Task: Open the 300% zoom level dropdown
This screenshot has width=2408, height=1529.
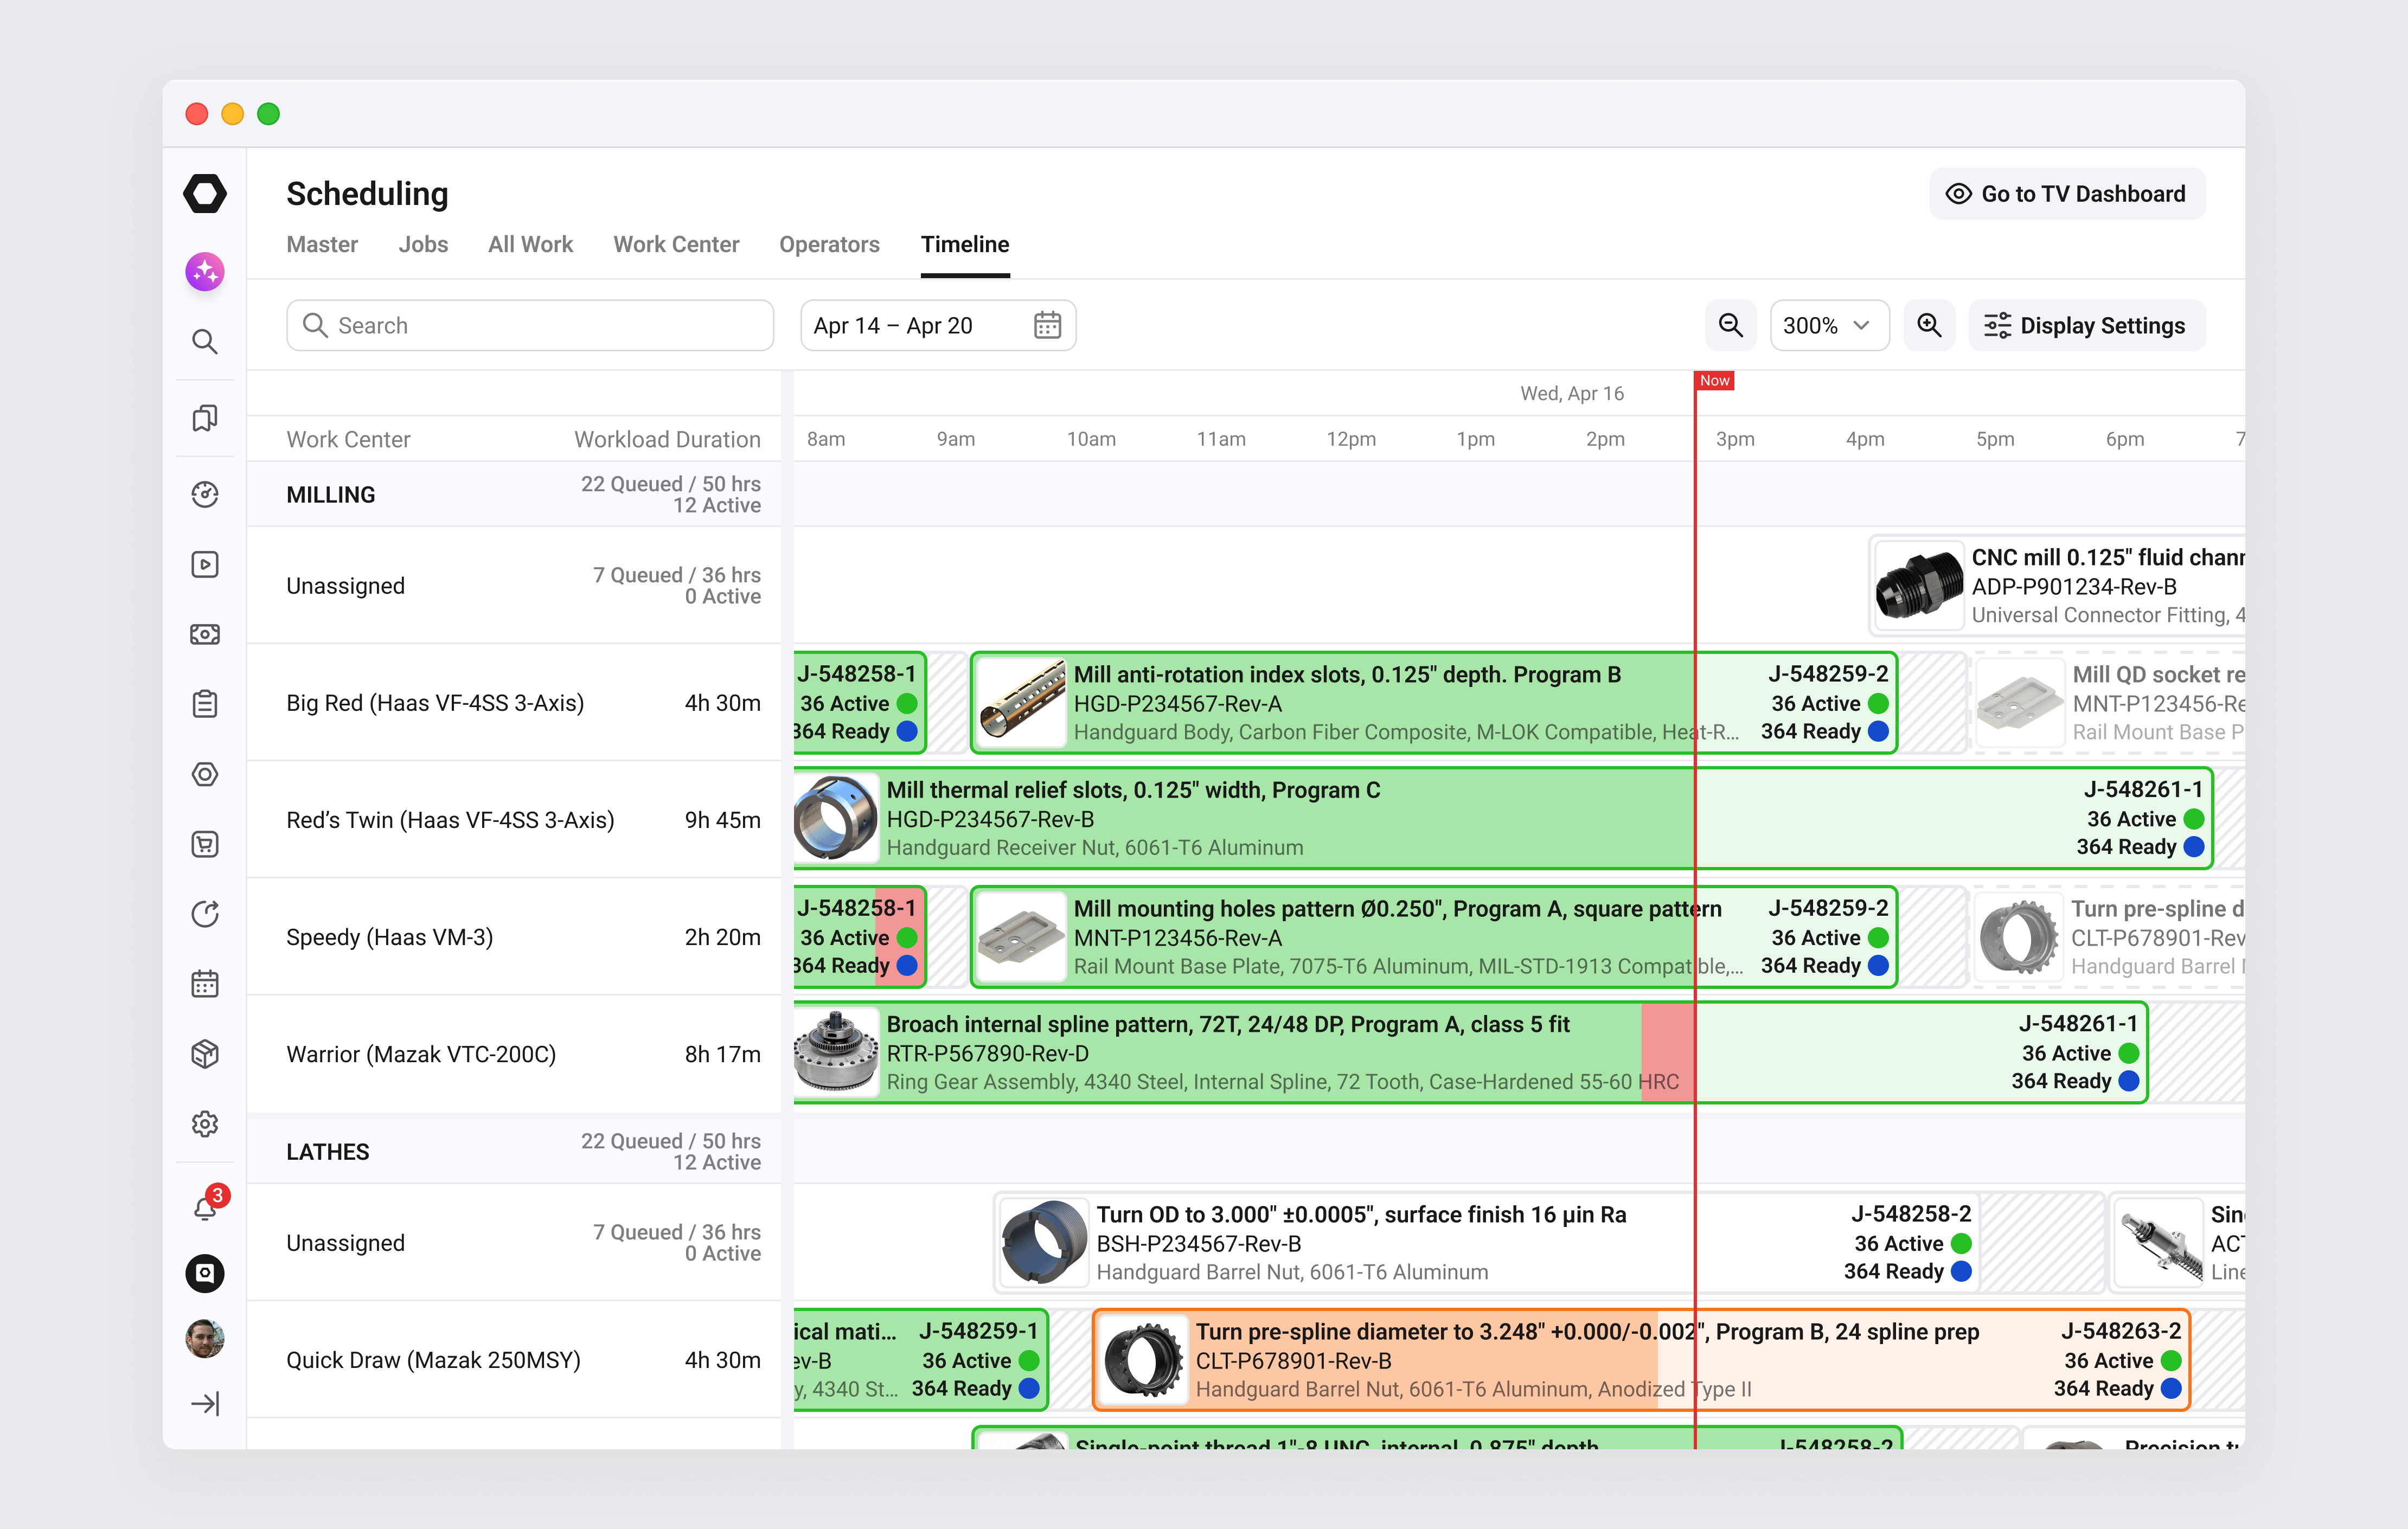Action: point(1829,325)
